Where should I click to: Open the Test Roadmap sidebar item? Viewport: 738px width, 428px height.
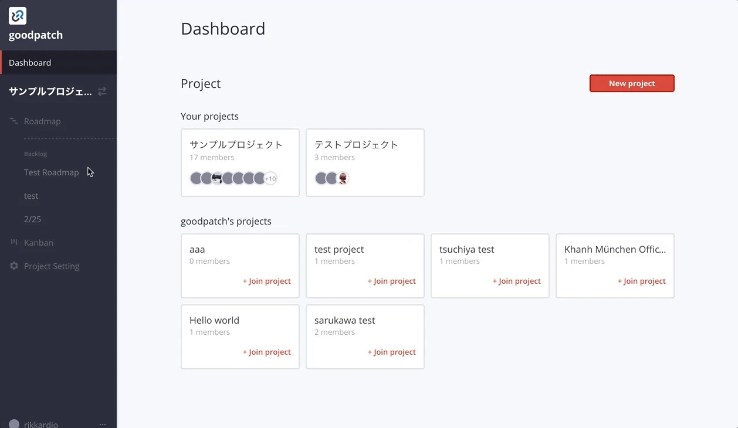[52, 172]
